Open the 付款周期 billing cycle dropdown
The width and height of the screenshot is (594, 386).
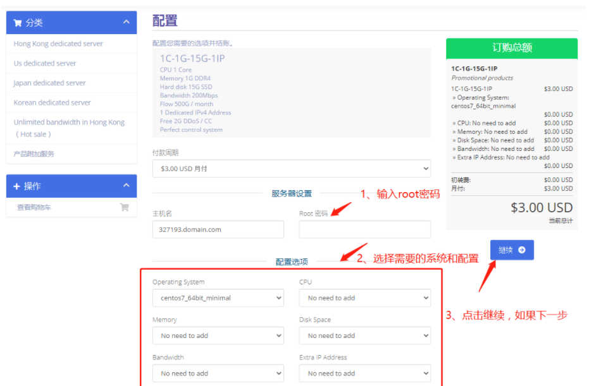tap(292, 169)
